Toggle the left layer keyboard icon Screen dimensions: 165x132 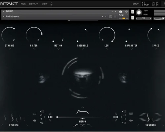35,114
